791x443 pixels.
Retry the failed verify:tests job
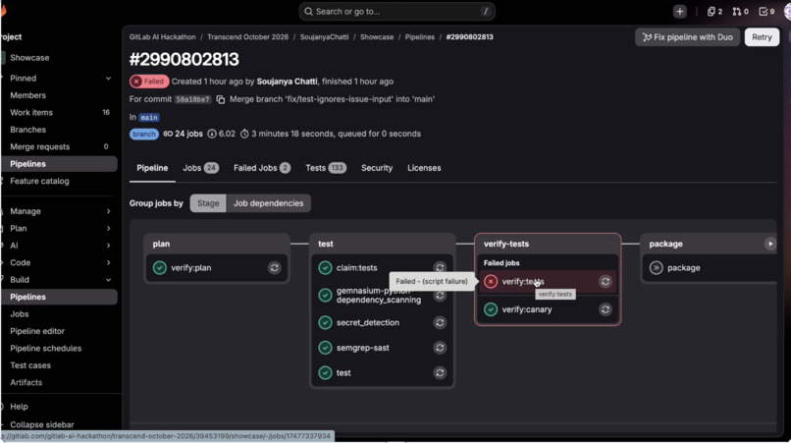(x=606, y=281)
